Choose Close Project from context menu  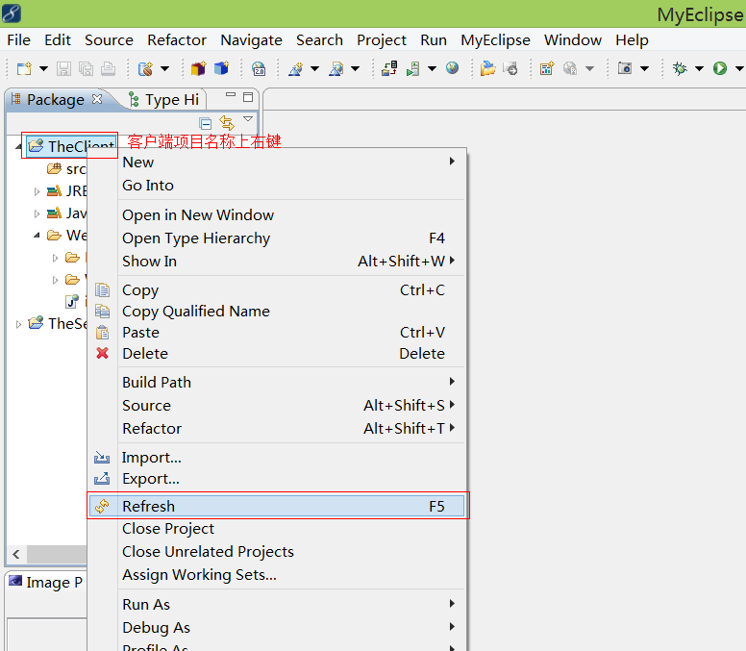168,529
